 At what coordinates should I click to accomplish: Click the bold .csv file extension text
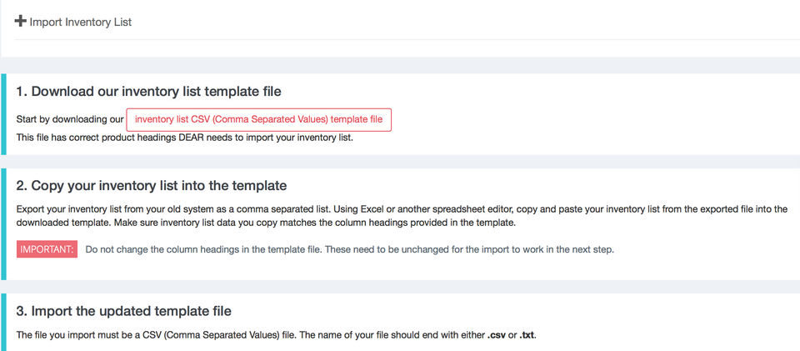[x=497, y=335]
